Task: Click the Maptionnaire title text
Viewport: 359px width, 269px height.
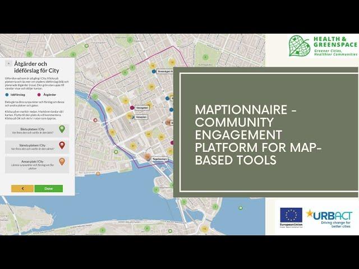Action: (258, 134)
